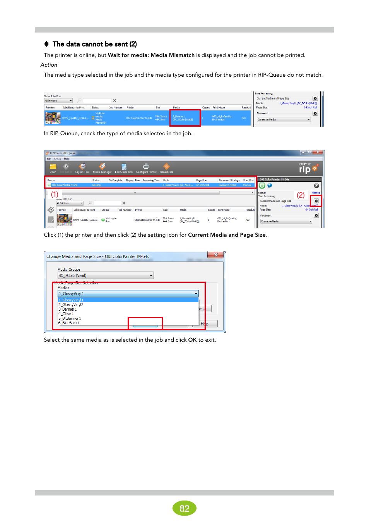Viewport: 369px width, 523px height.
Task: Select 1_GlossyVinyl1 in the media list
Action: click(x=128, y=300)
